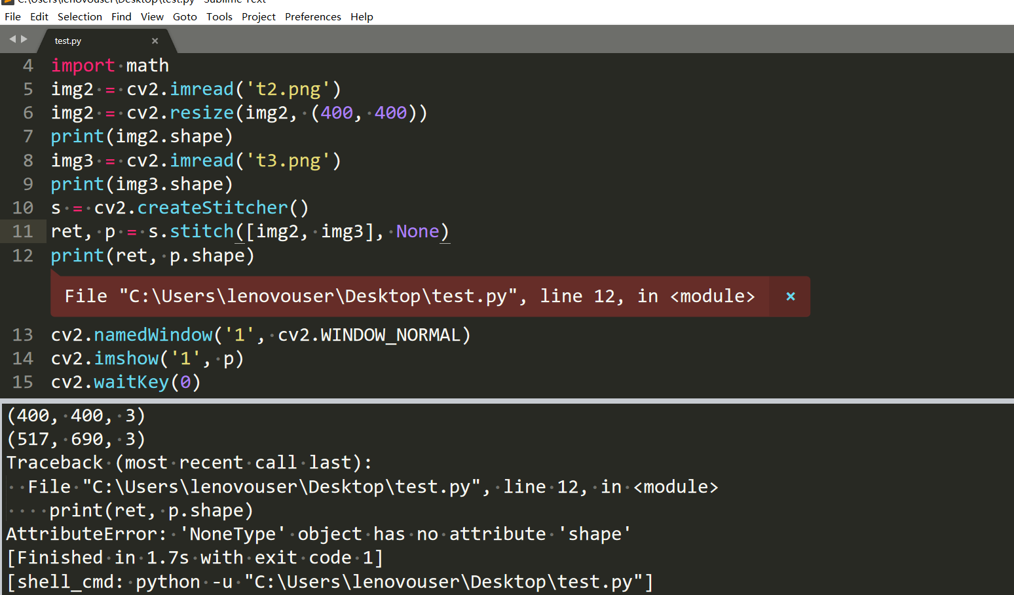Open the Find menu
Viewport: 1014px width, 595px height.
[x=121, y=16]
